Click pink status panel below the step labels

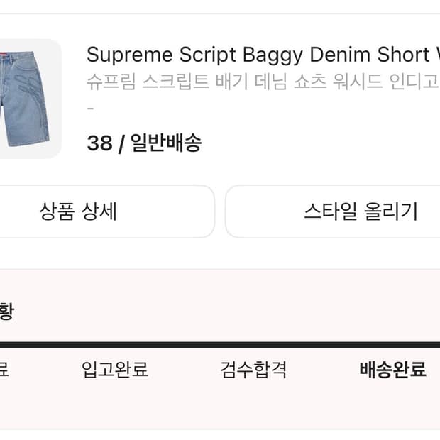[220, 408]
